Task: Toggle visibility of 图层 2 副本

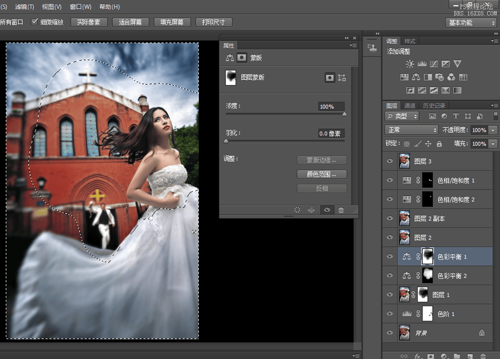Action: pos(389,218)
